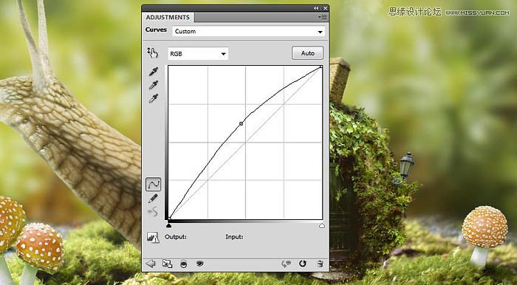Click the white point input slider
517x285 pixels.
(322, 225)
